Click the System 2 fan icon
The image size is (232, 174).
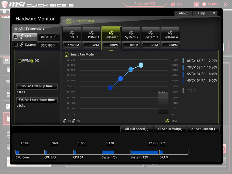click(131, 33)
